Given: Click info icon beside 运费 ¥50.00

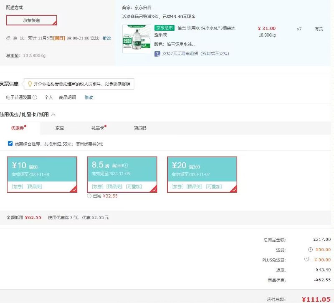Looking at the screenshot, I should 310,250.
